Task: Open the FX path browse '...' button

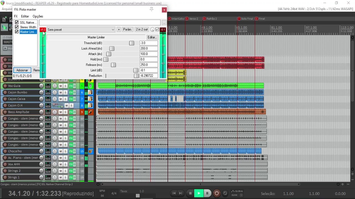Action: point(164,23)
